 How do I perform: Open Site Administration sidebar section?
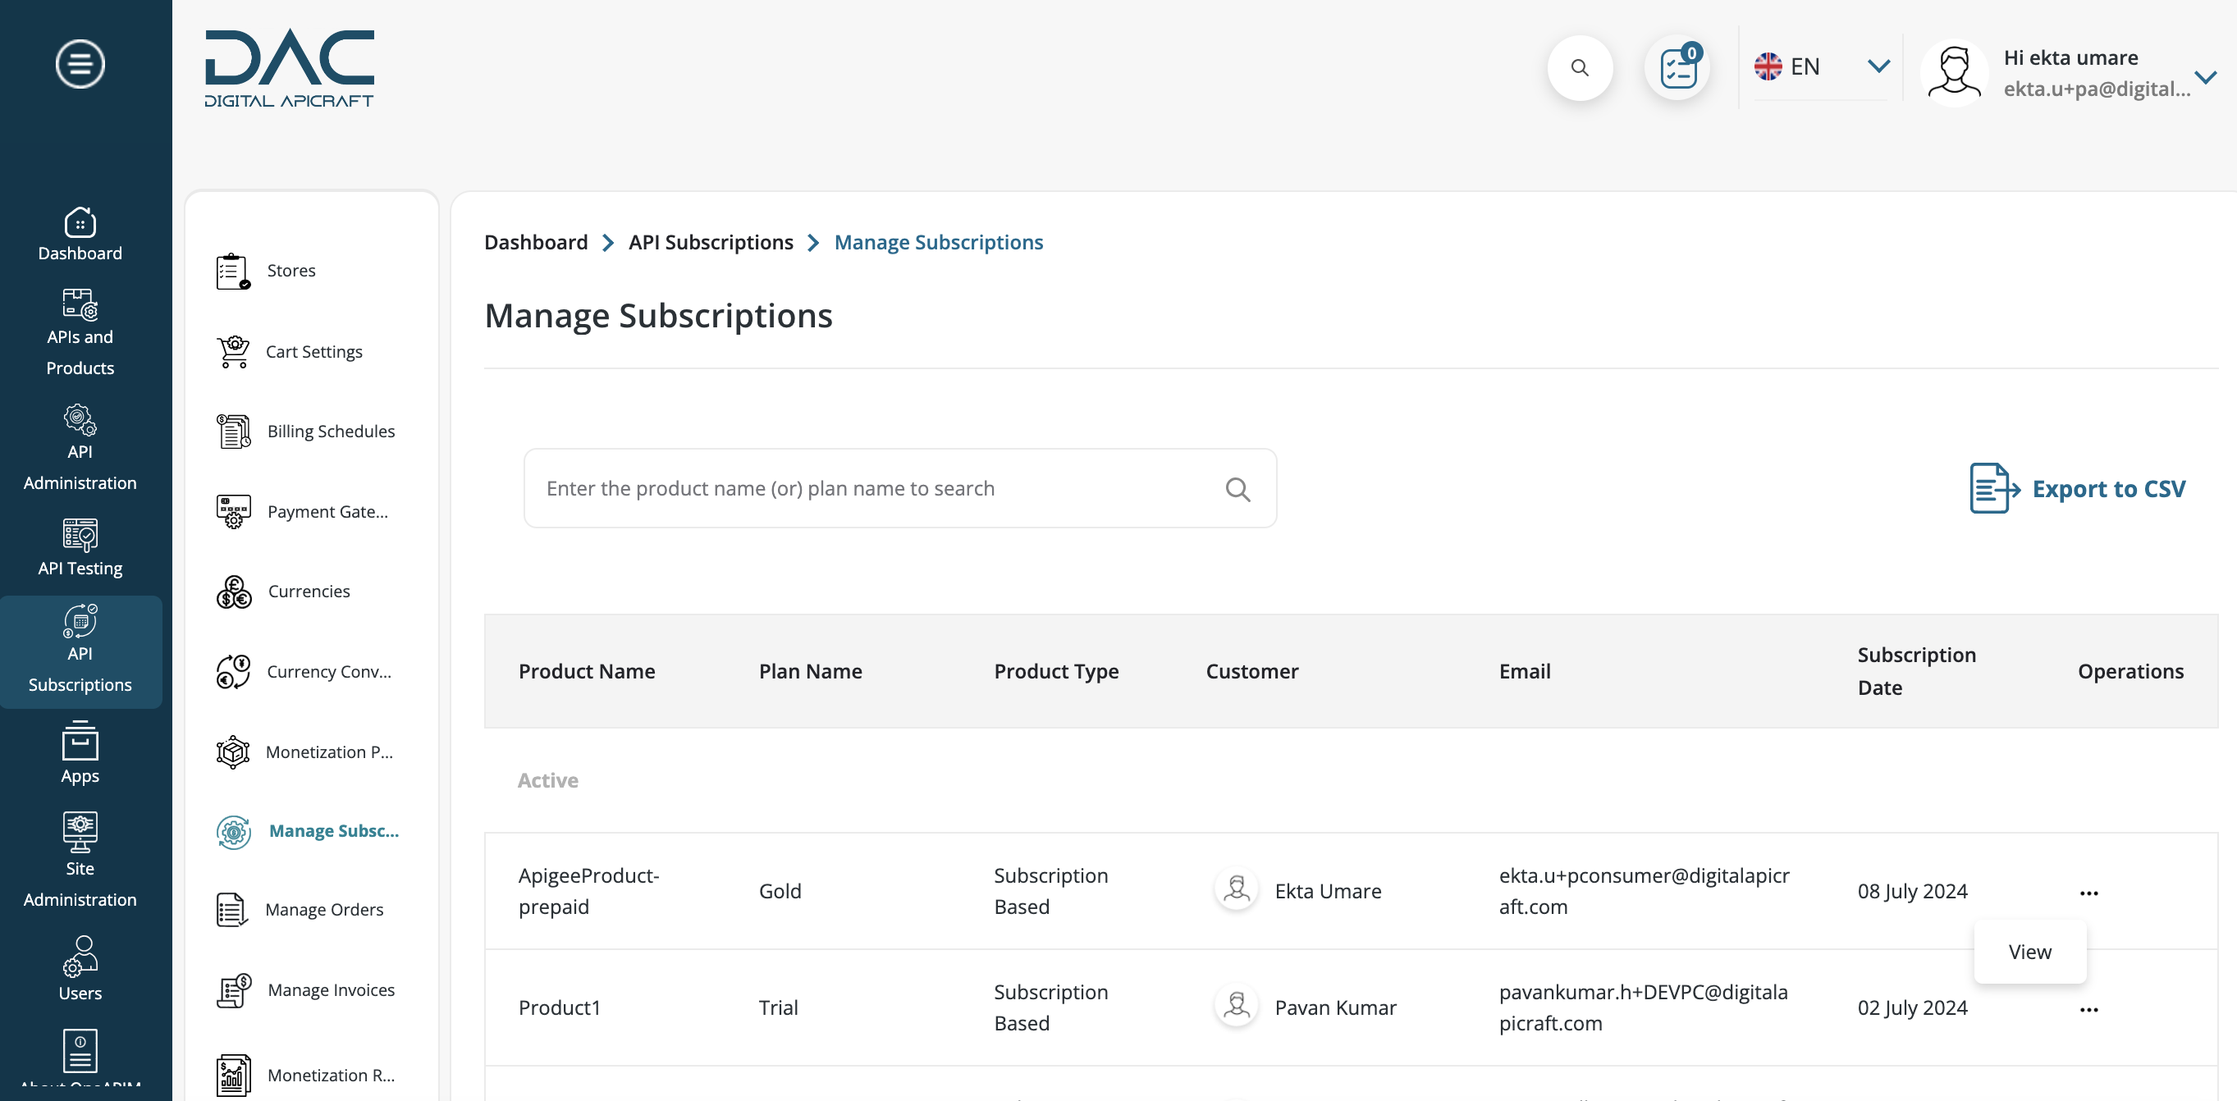(80, 861)
